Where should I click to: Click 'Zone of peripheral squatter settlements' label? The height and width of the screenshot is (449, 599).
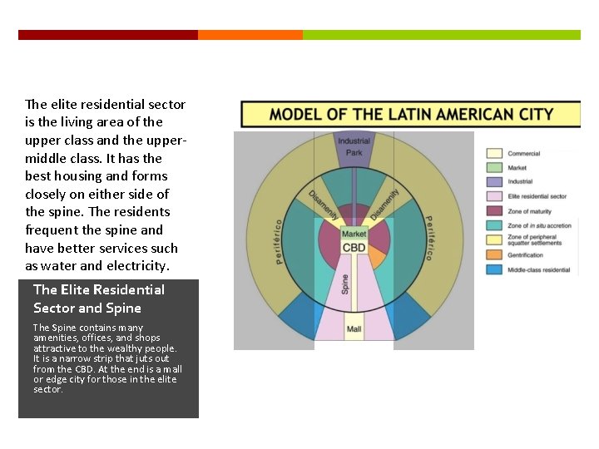534,239
